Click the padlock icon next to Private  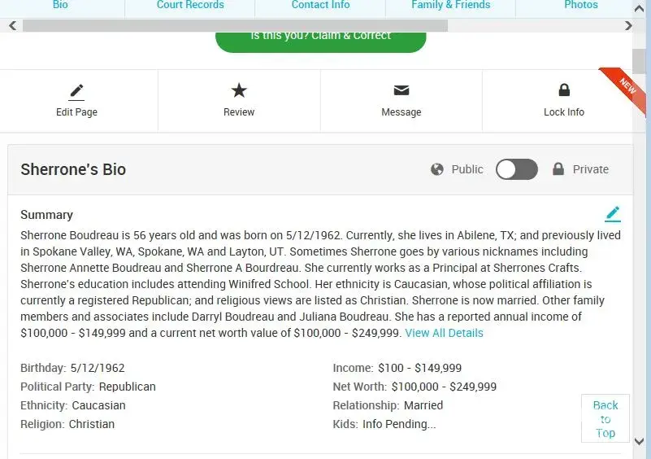pyautogui.click(x=558, y=169)
